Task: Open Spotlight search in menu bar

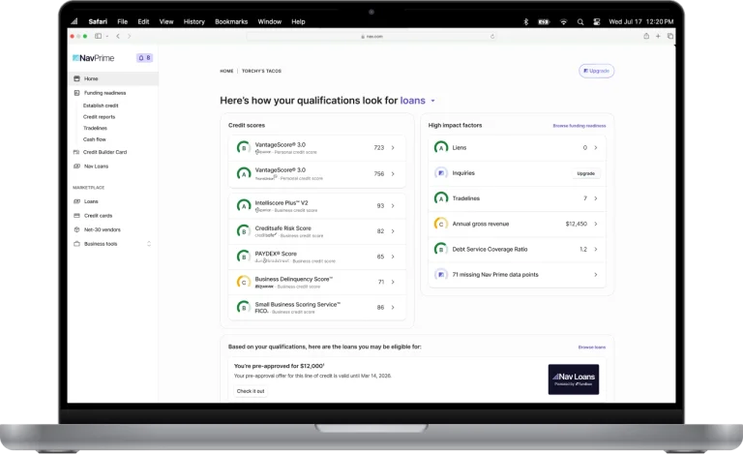Action: click(580, 22)
